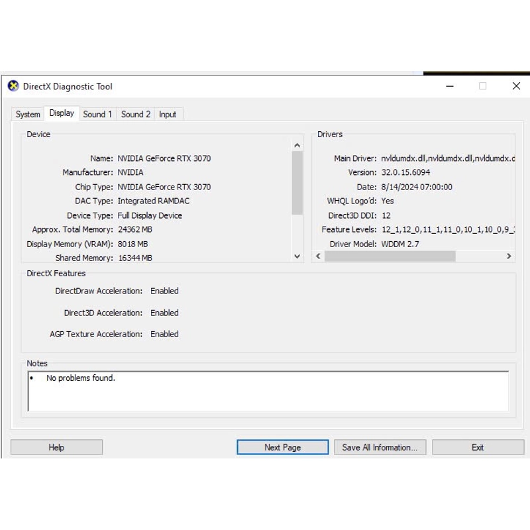This screenshot has width=530, height=530.
Task: Click the 16344 MB shared memory value
Action: click(135, 258)
